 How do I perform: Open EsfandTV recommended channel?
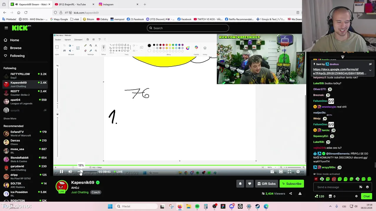click(x=25, y=134)
